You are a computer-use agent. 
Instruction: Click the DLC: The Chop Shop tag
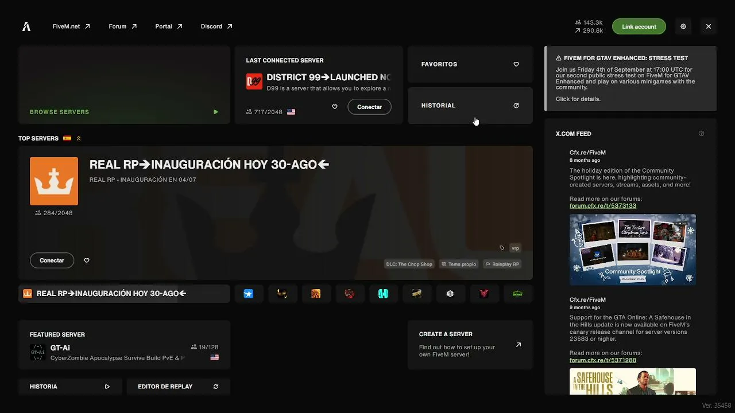[x=409, y=264]
